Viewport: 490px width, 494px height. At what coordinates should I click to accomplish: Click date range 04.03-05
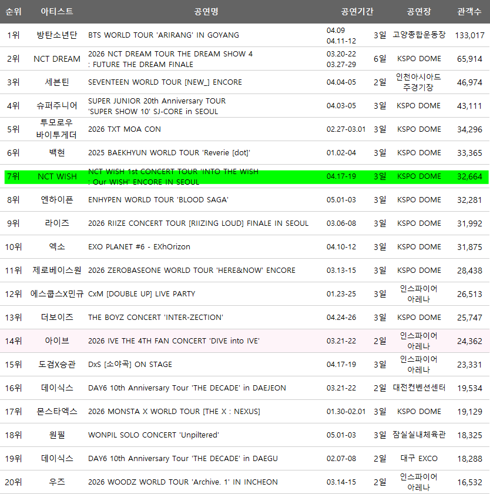coord(341,106)
